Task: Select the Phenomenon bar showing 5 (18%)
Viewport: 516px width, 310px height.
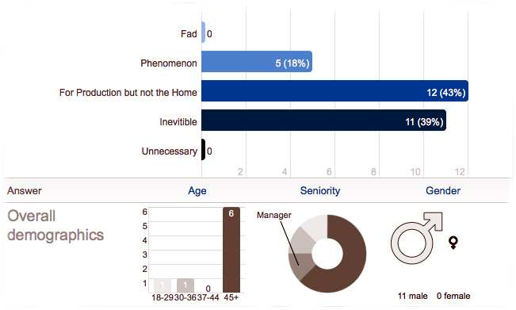Action: [257, 62]
